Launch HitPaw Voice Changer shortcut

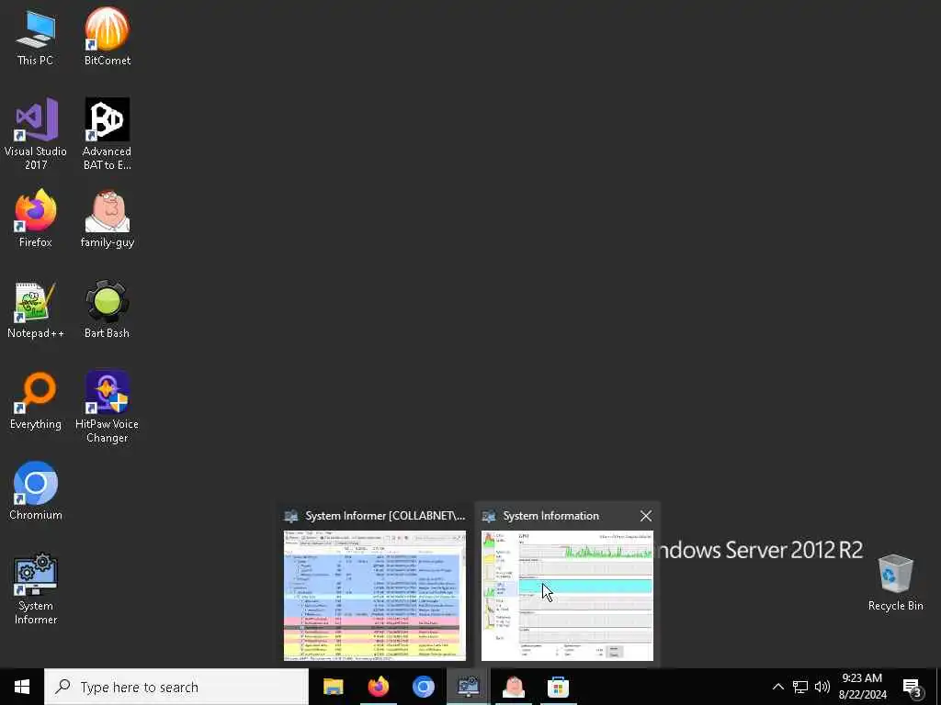pos(107,407)
